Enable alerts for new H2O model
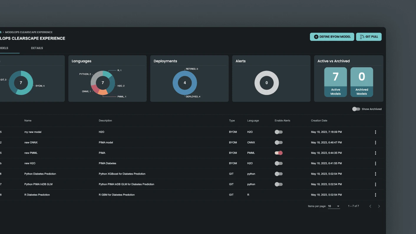The height and width of the screenshot is (234, 416). (279, 163)
